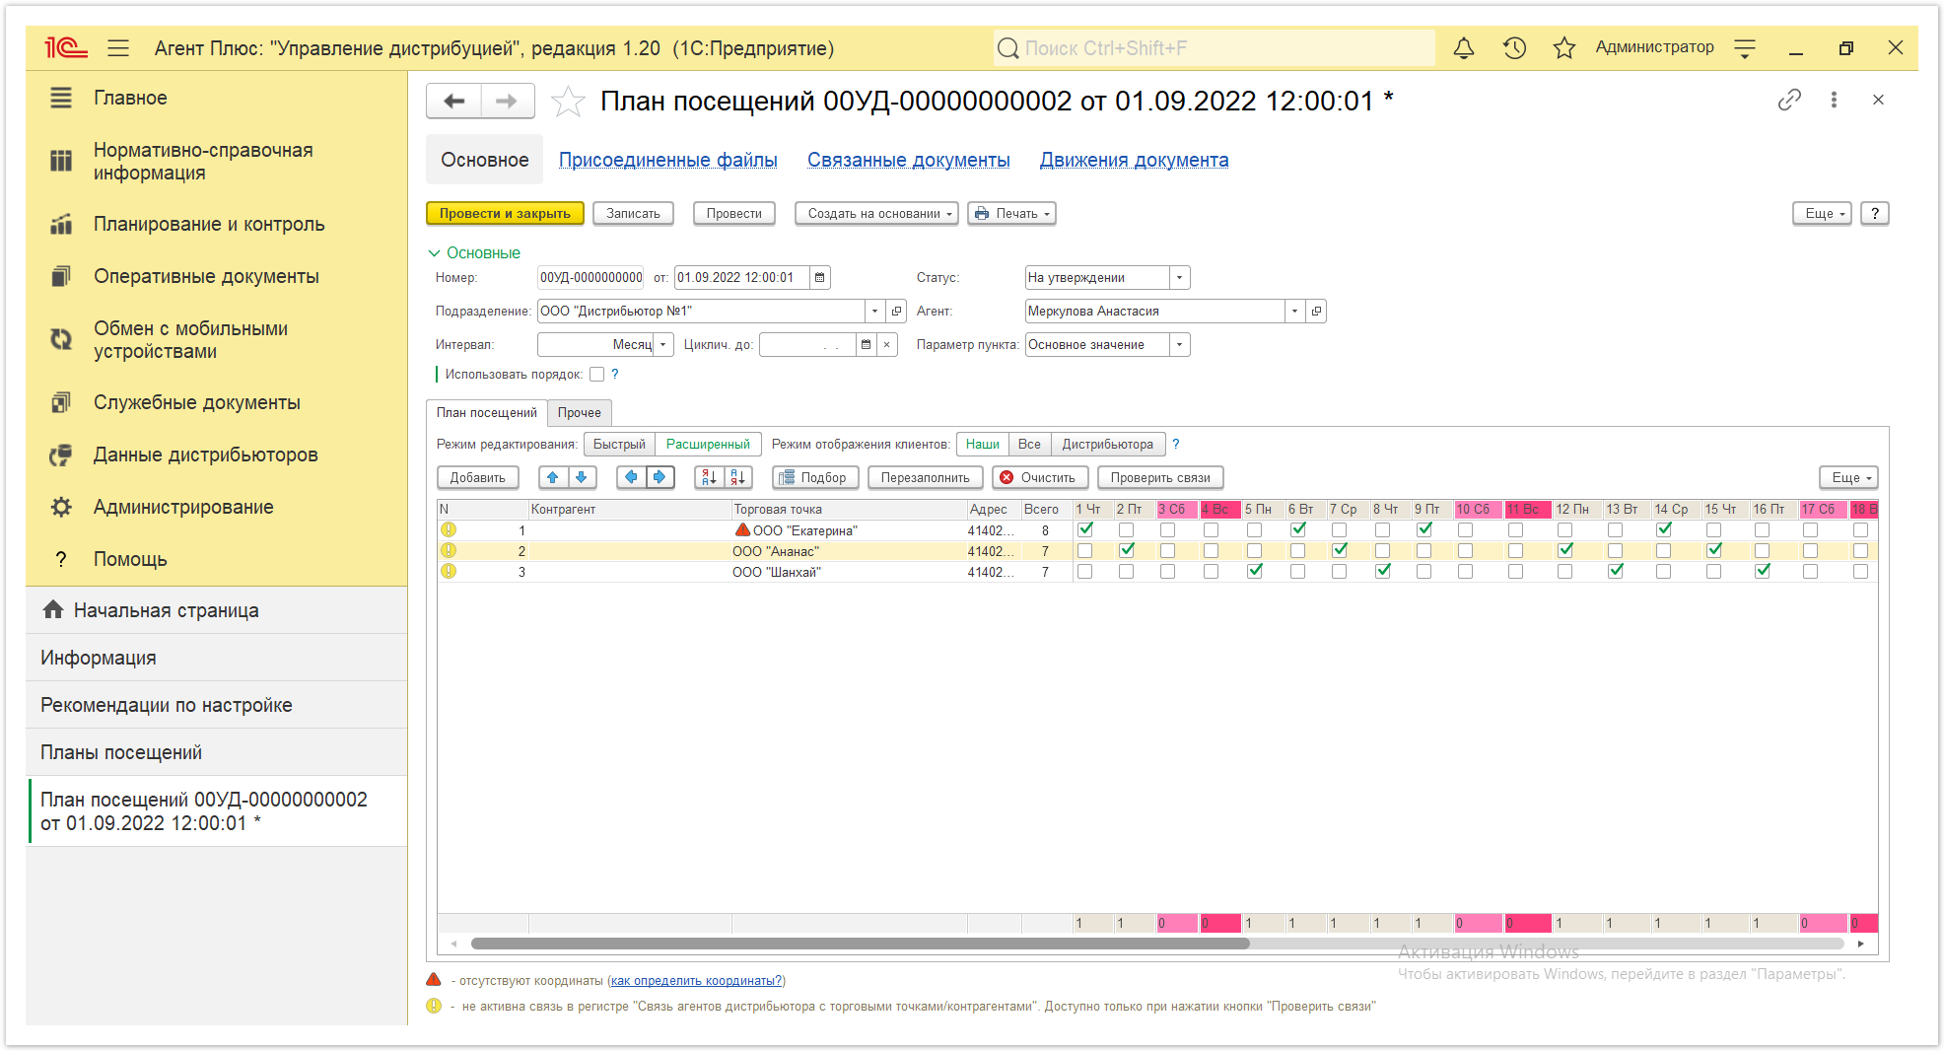Open favorites star icon in title bar
1944x1051 pixels.
click(1563, 47)
